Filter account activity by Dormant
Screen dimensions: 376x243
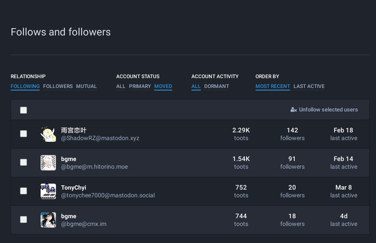coord(216,87)
